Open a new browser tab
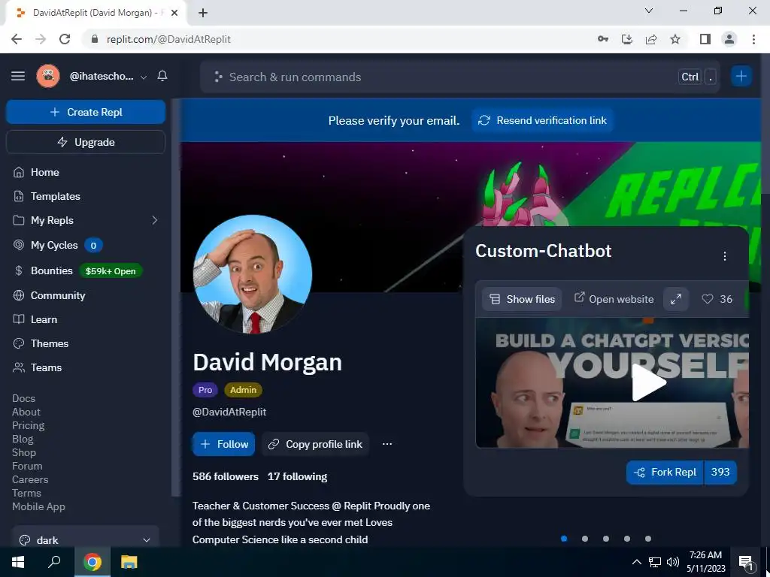 203,14
